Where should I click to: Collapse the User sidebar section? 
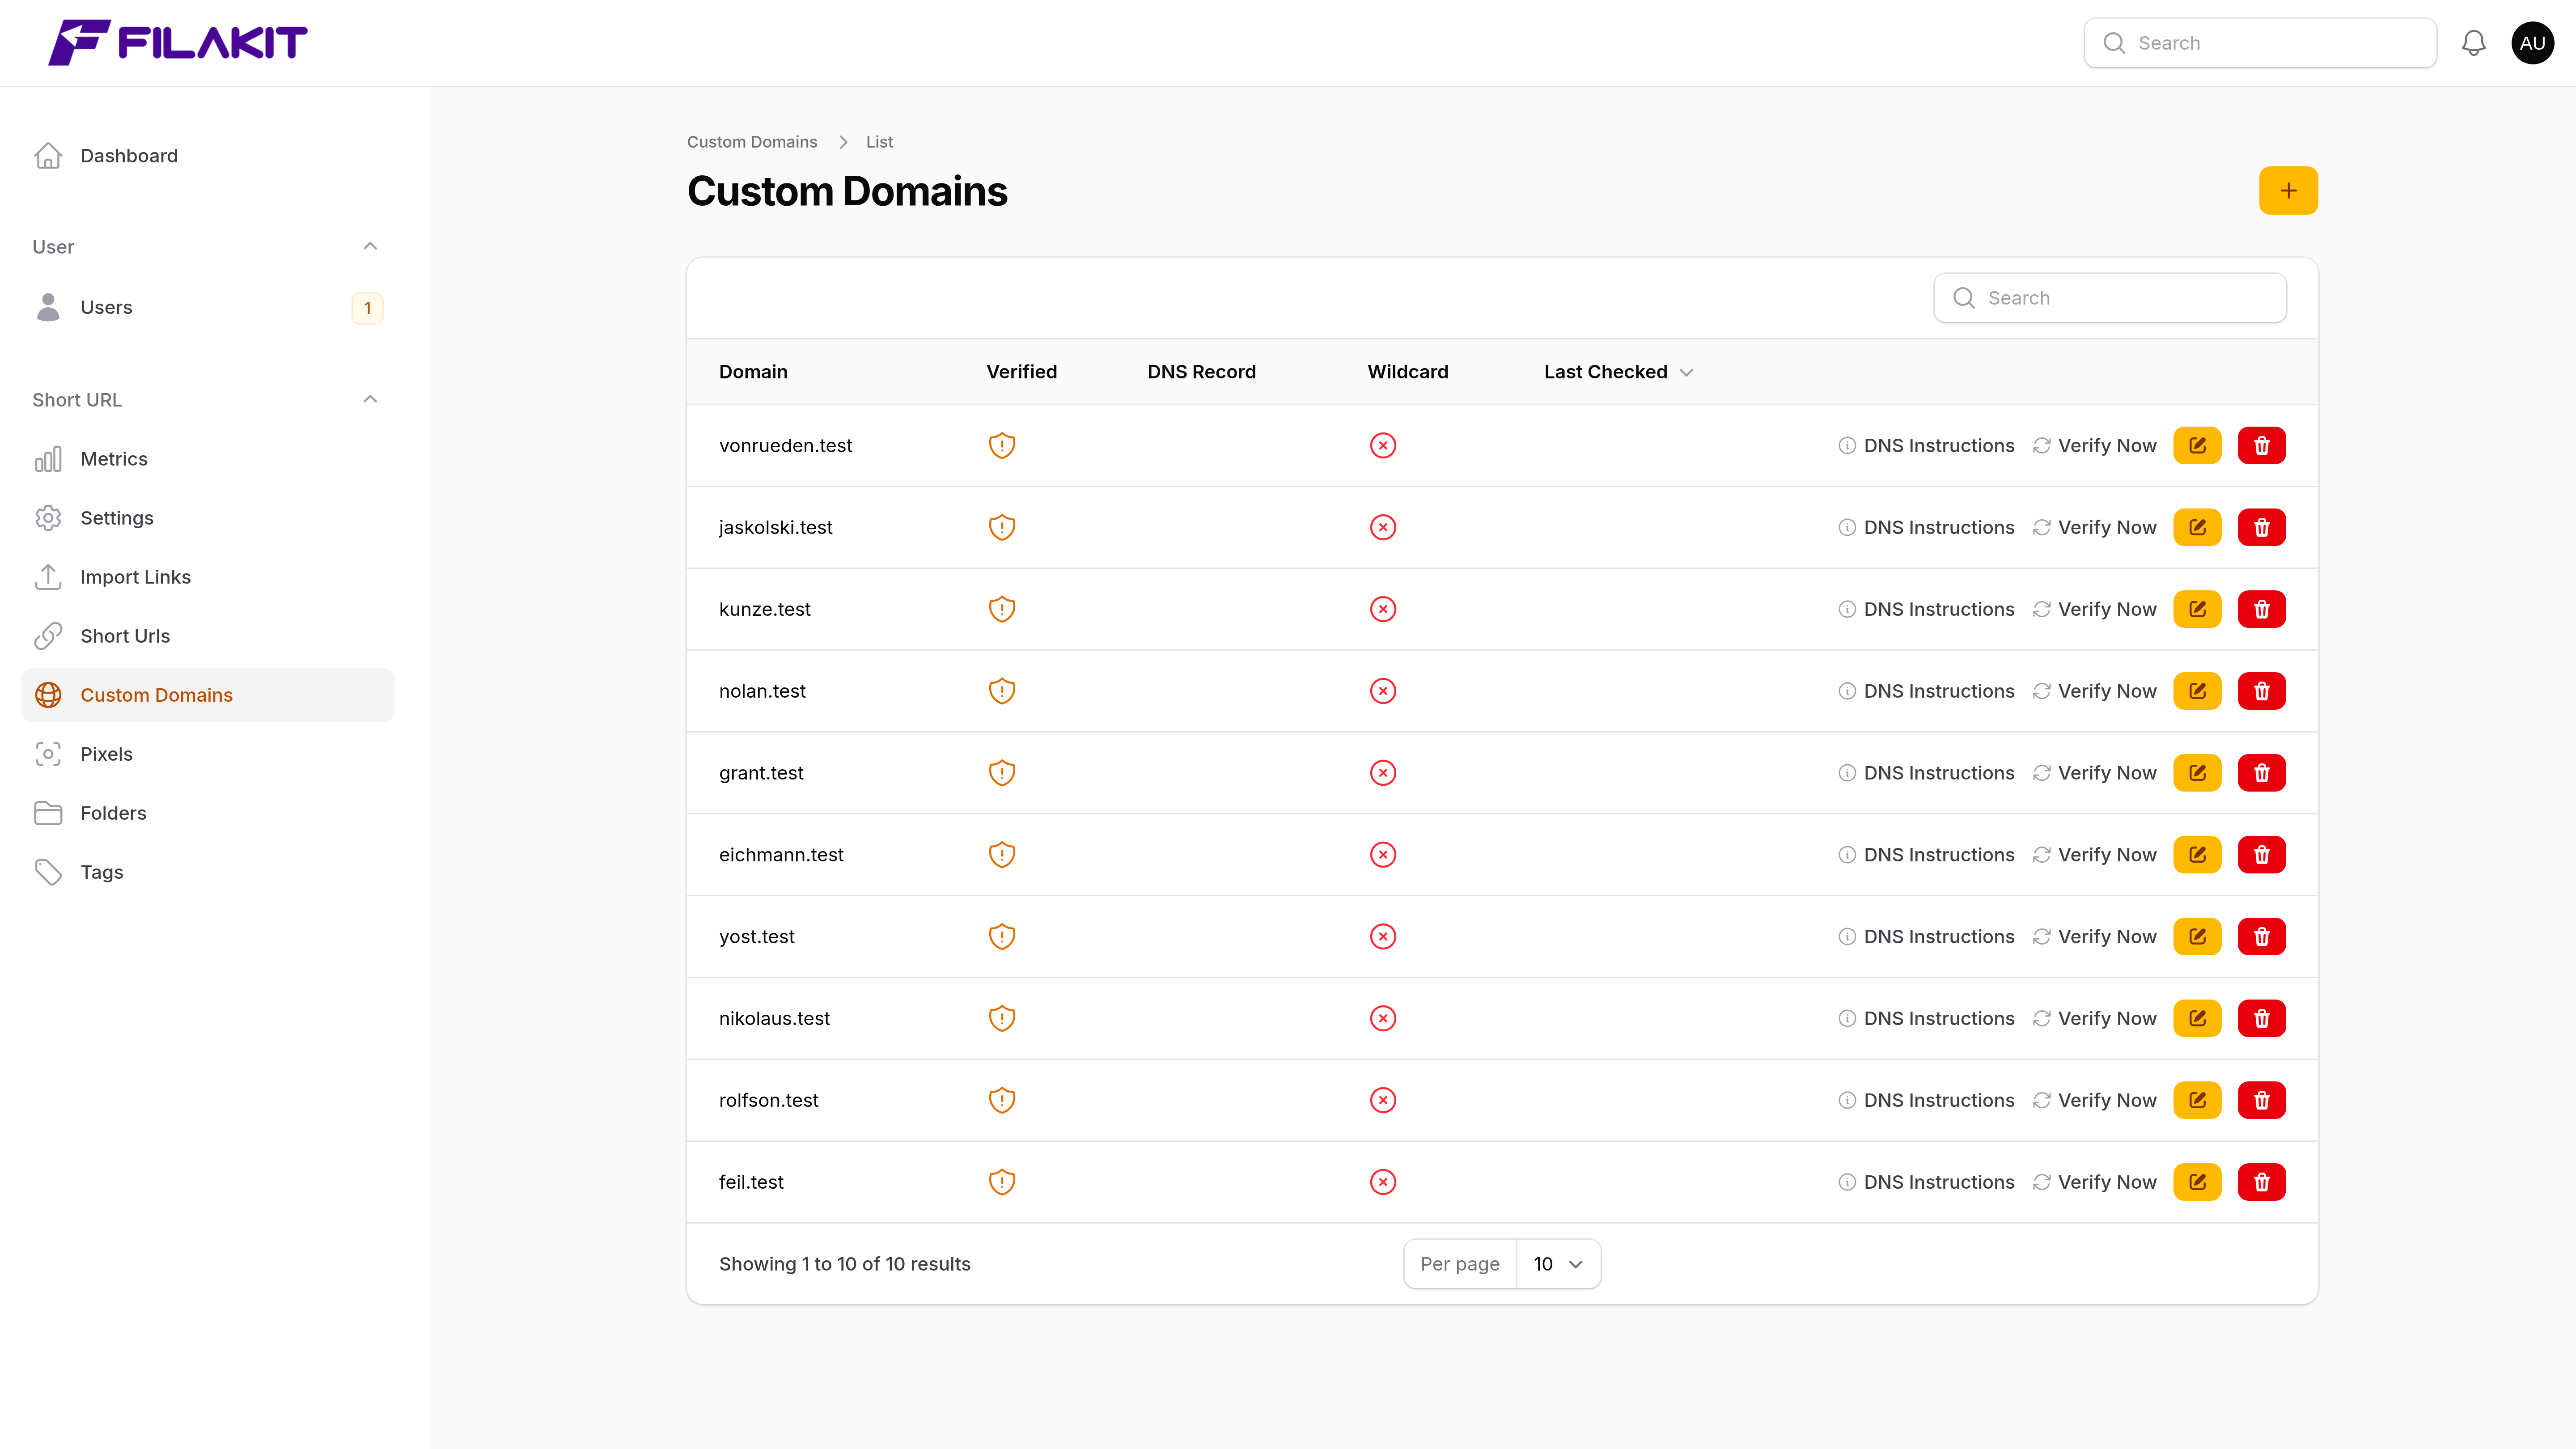(370, 246)
